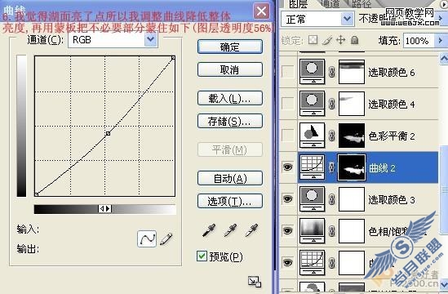Click the 色彩平衡 2 adjustment icon
The image size is (448, 294).
coord(312,136)
